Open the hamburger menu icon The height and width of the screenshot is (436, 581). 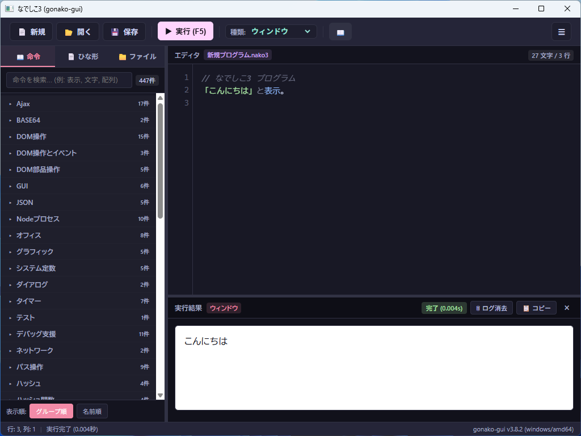[x=561, y=32]
